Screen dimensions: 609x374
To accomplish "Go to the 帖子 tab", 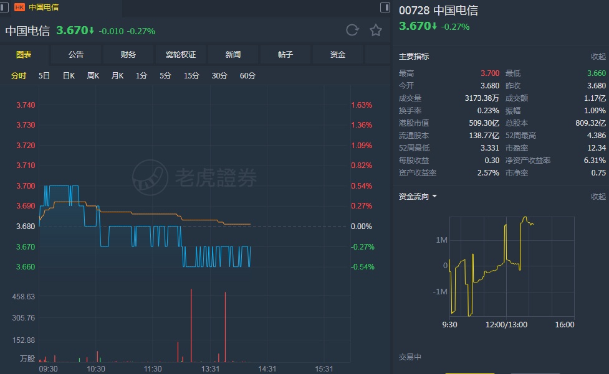I will [285, 55].
